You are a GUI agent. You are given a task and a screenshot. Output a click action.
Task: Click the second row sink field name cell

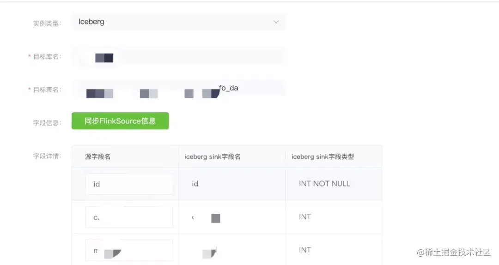click(232, 217)
